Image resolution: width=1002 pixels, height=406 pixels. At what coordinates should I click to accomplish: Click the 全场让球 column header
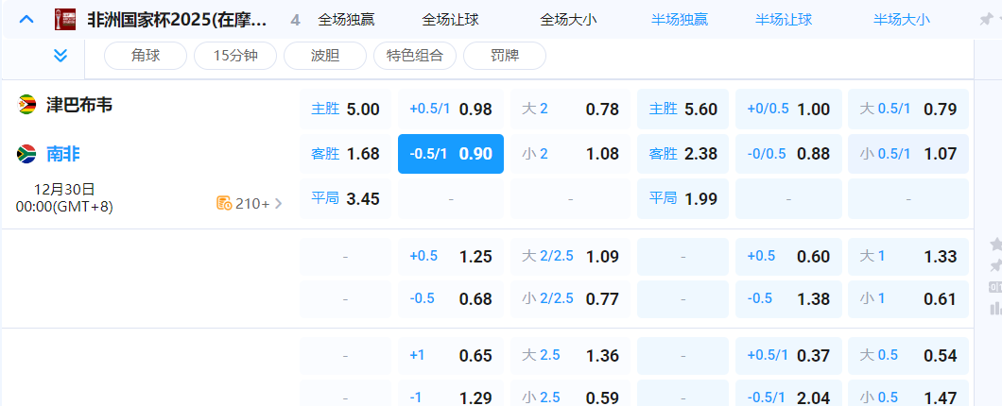coord(451,20)
